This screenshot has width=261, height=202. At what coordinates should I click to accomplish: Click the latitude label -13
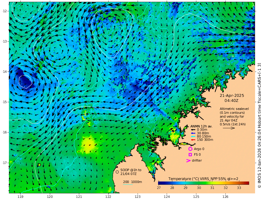click(4, 41)
